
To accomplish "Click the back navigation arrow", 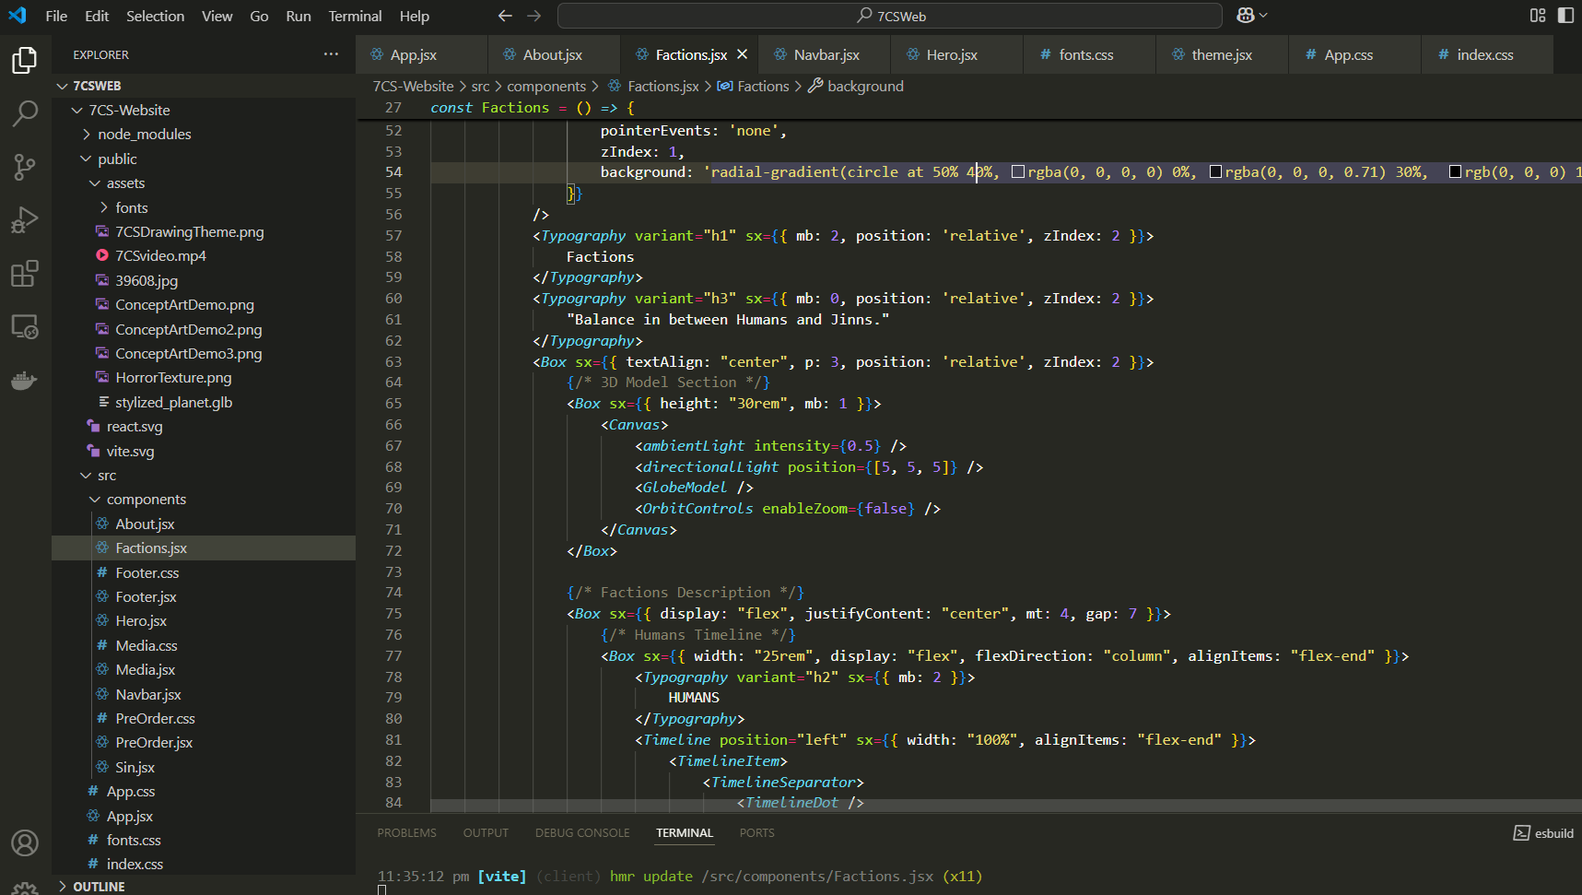I will [x=504, y=15].
